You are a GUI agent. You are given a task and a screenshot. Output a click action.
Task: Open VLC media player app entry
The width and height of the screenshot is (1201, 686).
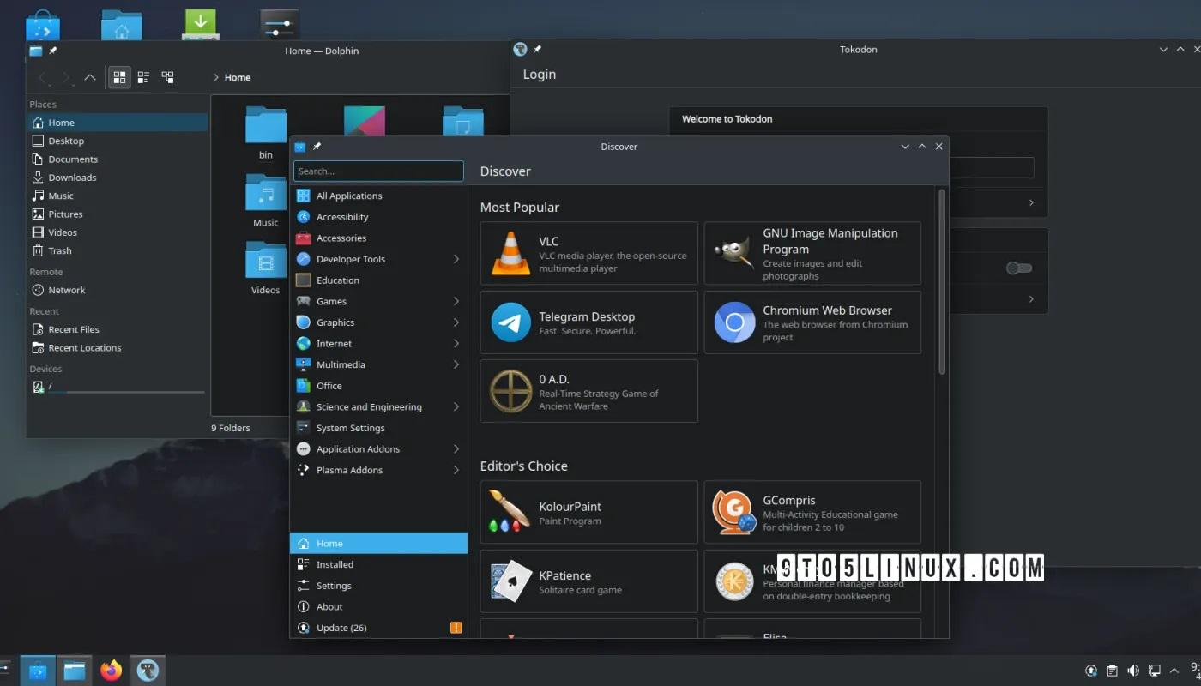(588, 253)
